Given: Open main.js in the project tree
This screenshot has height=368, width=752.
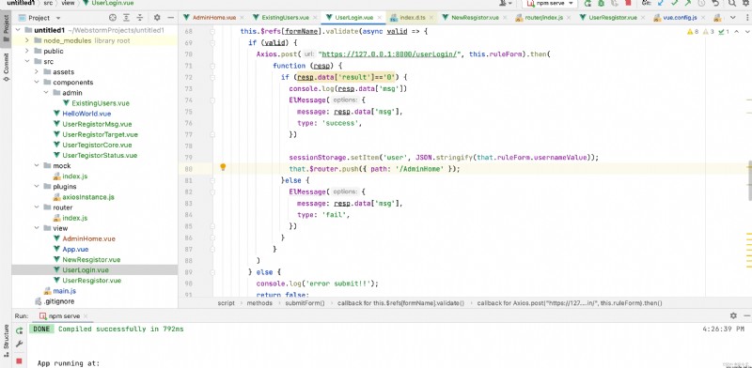Looking at the screenshot, I should pos(64,291).
